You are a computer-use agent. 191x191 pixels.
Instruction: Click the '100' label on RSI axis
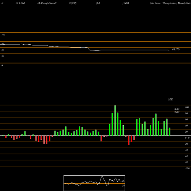point(3,35)
